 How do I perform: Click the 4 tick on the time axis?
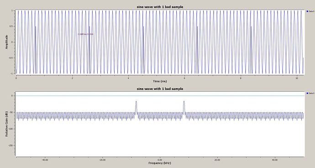click(x=128, y=78)
